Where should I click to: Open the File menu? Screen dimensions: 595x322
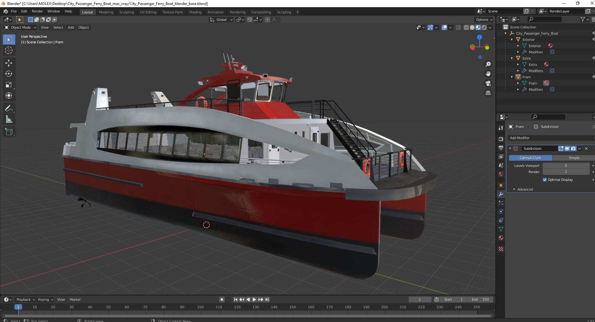pyautogui.click(x=14, y=11)
